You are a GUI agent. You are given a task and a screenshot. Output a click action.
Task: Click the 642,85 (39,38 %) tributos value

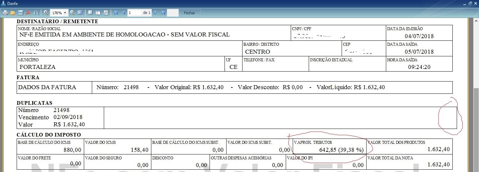point(341,150)
